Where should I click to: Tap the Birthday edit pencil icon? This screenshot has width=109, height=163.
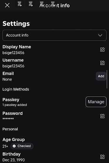(102, 157)
